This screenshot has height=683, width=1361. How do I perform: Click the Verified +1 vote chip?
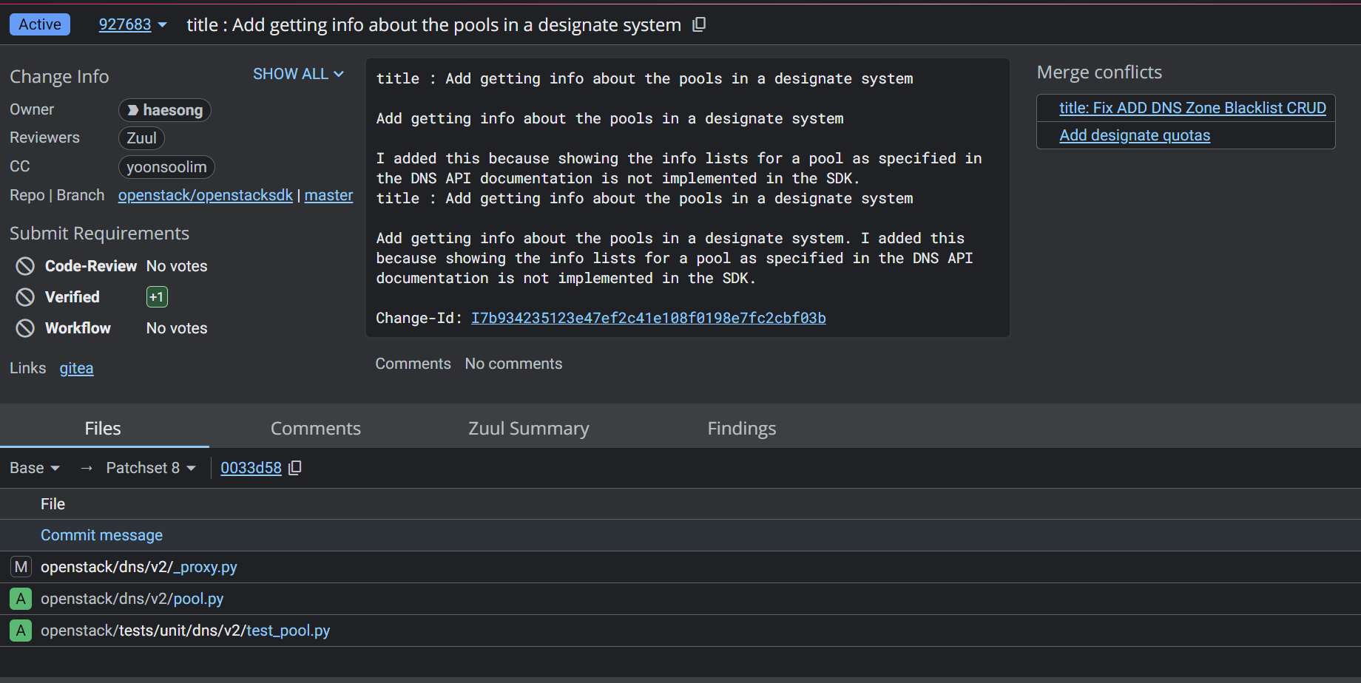[x=157, y=297]
